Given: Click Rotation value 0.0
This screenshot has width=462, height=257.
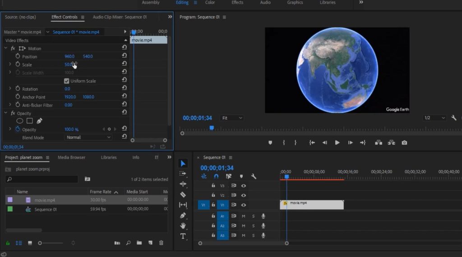Looking at the screenshot, I should click(67, 89).
